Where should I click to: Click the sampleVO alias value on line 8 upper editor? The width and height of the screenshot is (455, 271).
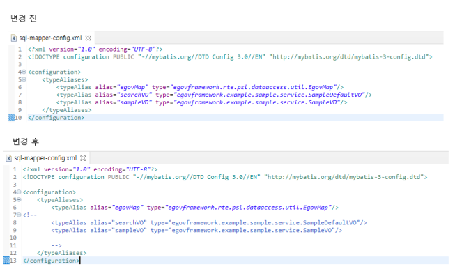134,102
